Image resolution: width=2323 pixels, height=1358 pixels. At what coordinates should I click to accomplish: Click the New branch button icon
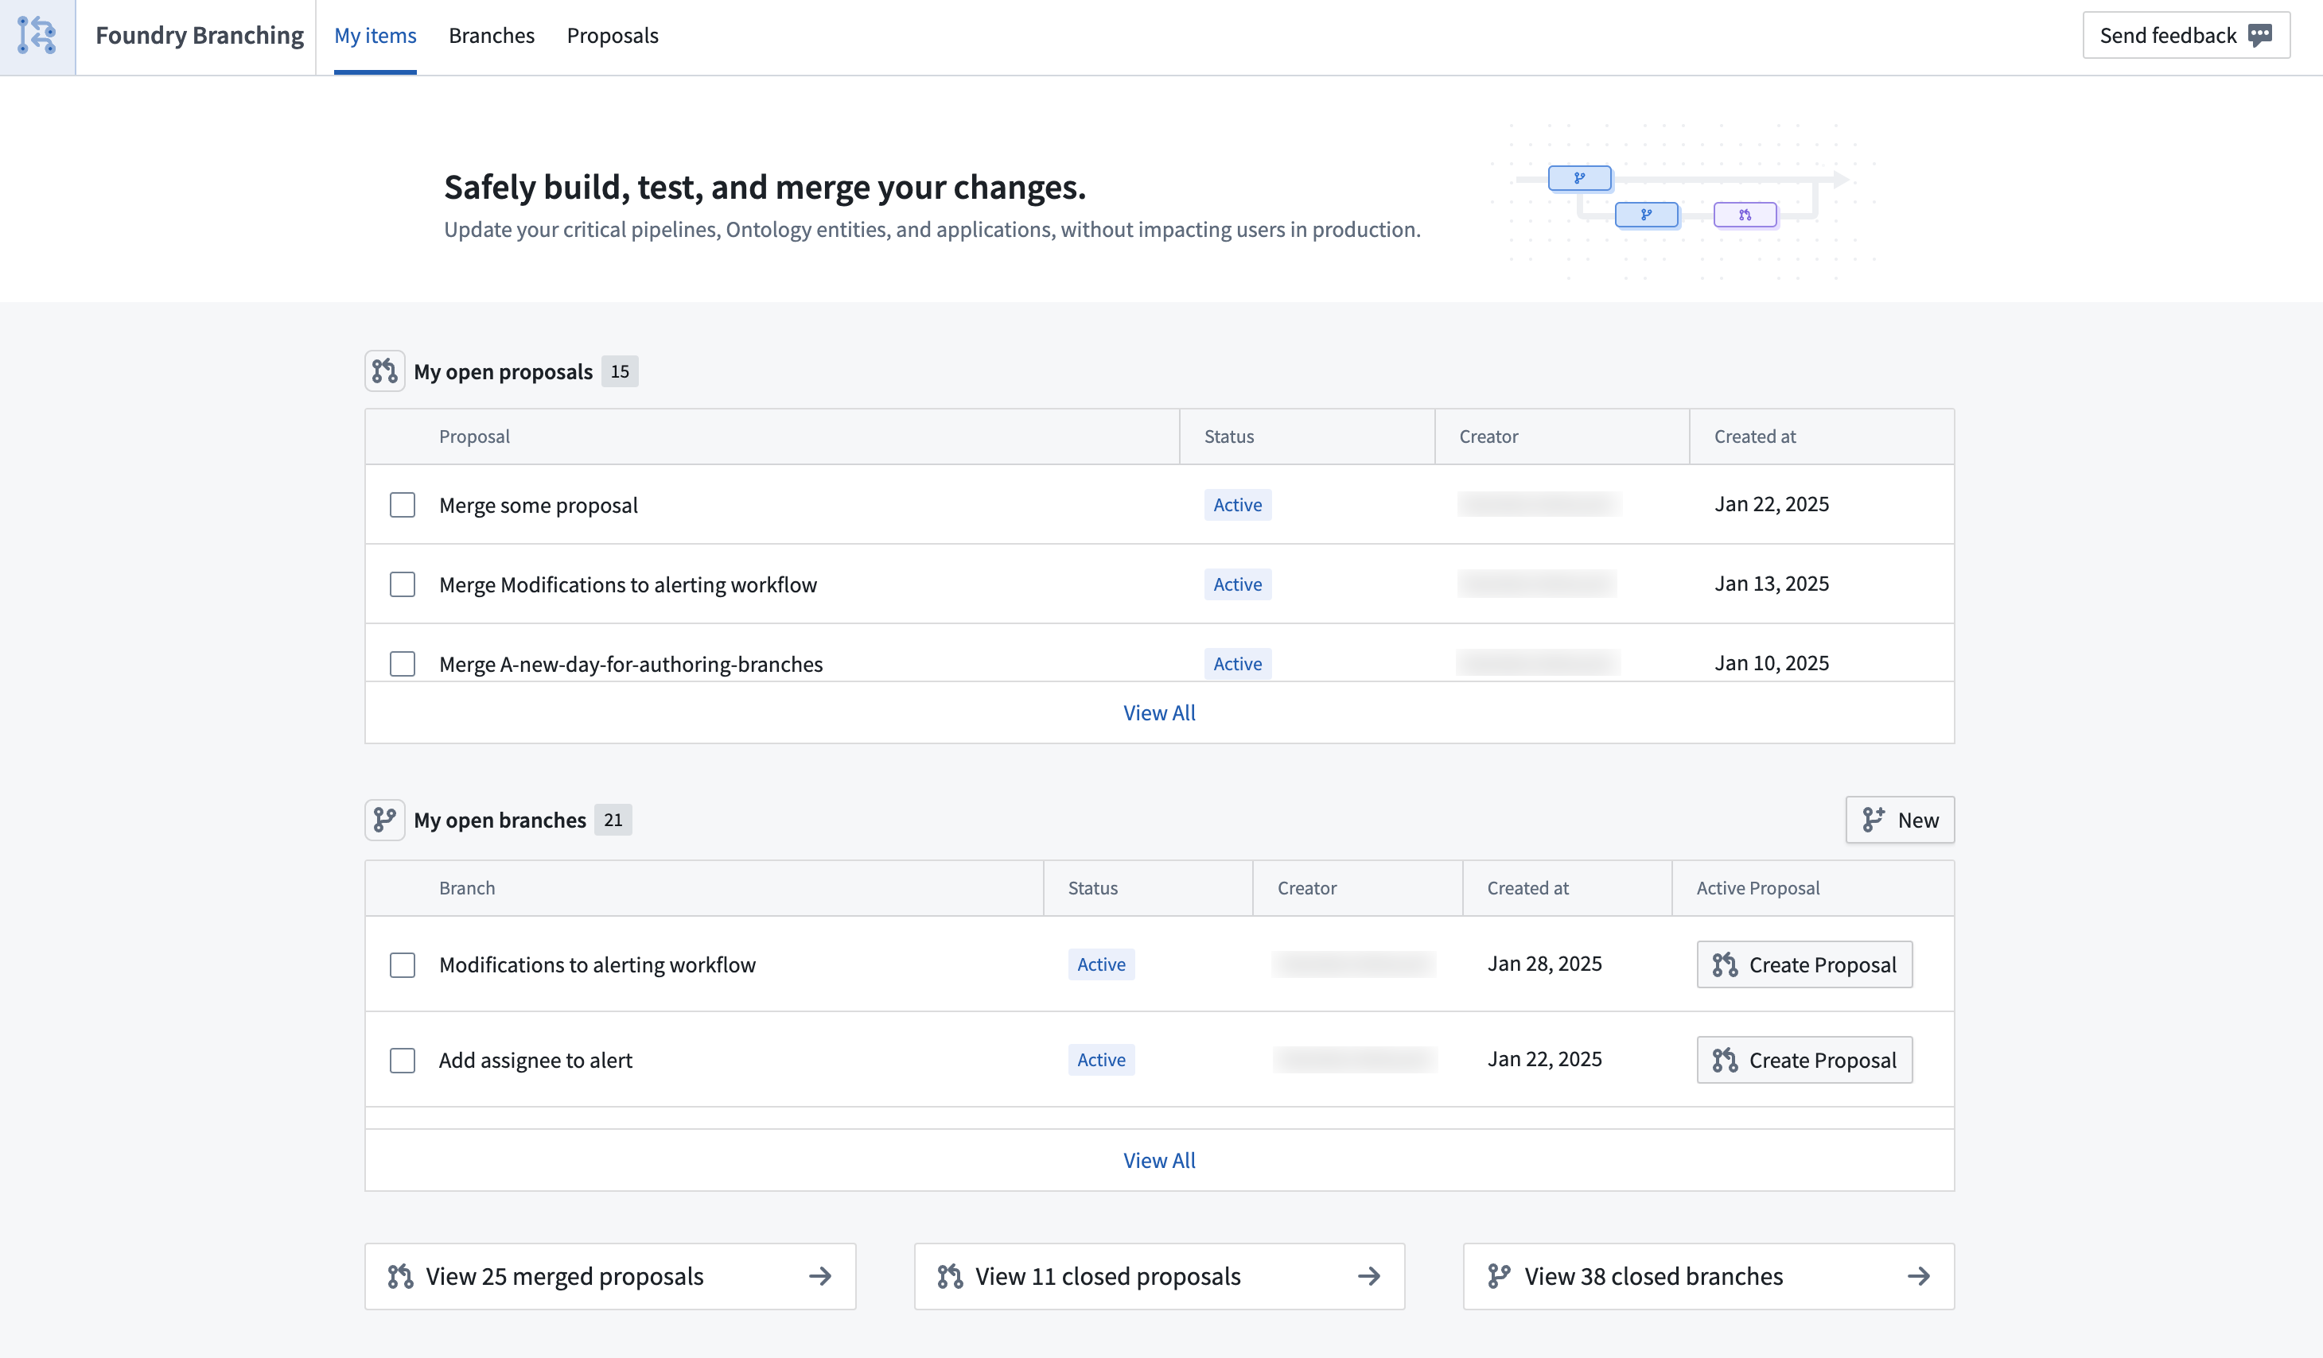coord(1875,820)
